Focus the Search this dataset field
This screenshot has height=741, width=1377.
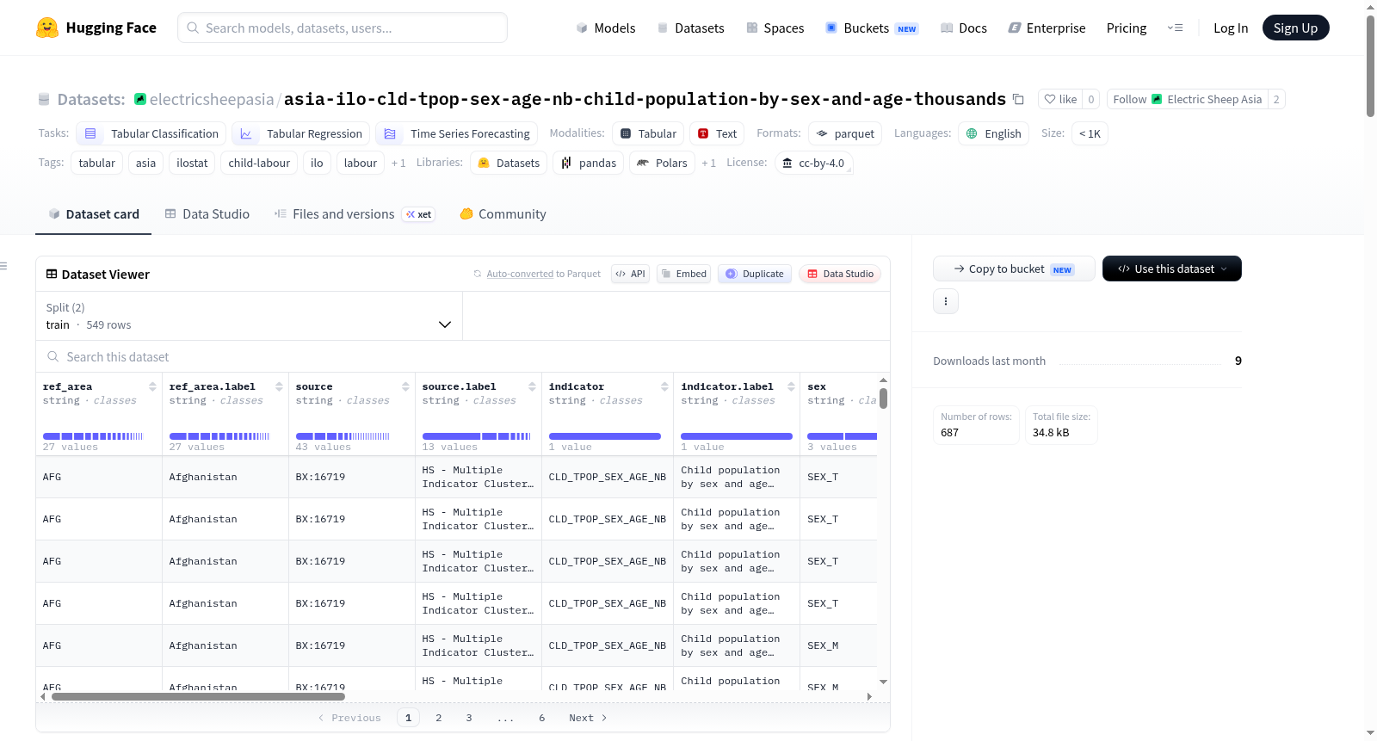point(463,356)
